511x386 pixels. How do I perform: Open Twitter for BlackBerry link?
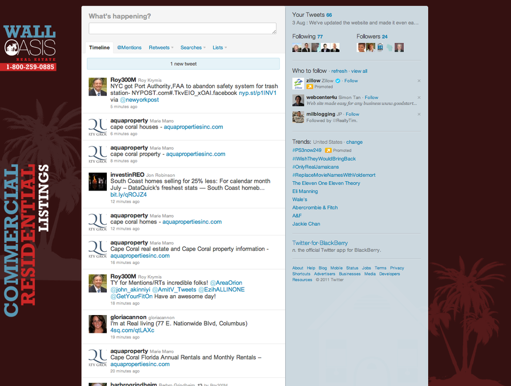pos(320,243)
